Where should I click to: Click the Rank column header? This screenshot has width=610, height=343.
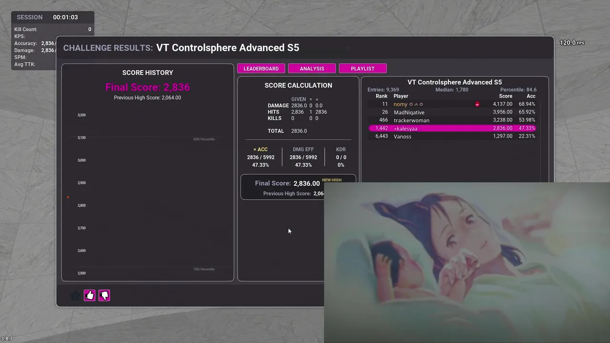(382, 96)
